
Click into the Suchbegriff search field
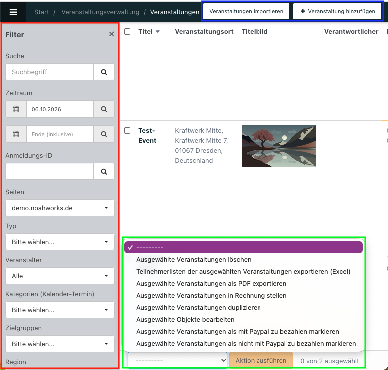[x=49, y=72]
